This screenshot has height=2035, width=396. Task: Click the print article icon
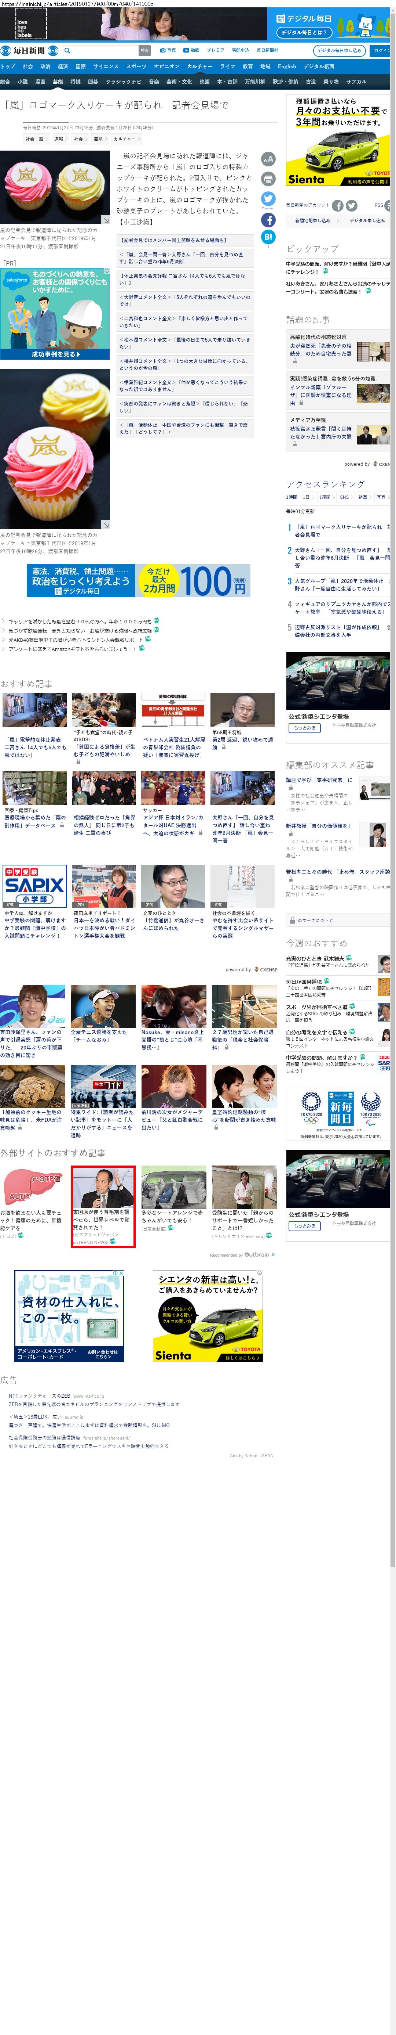click(268, 179)
